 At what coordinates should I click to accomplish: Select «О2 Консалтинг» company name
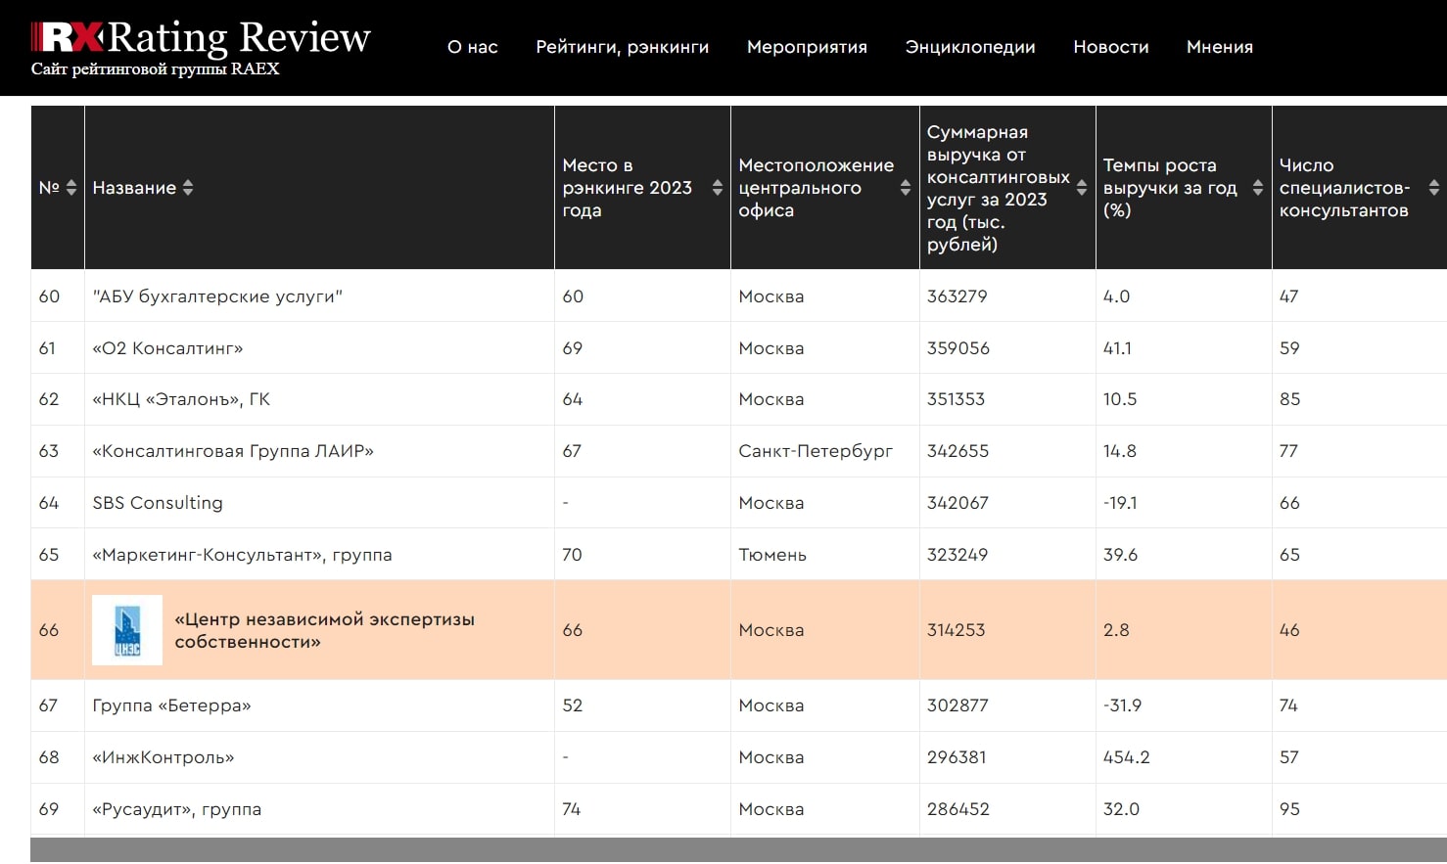click(167, 348)
